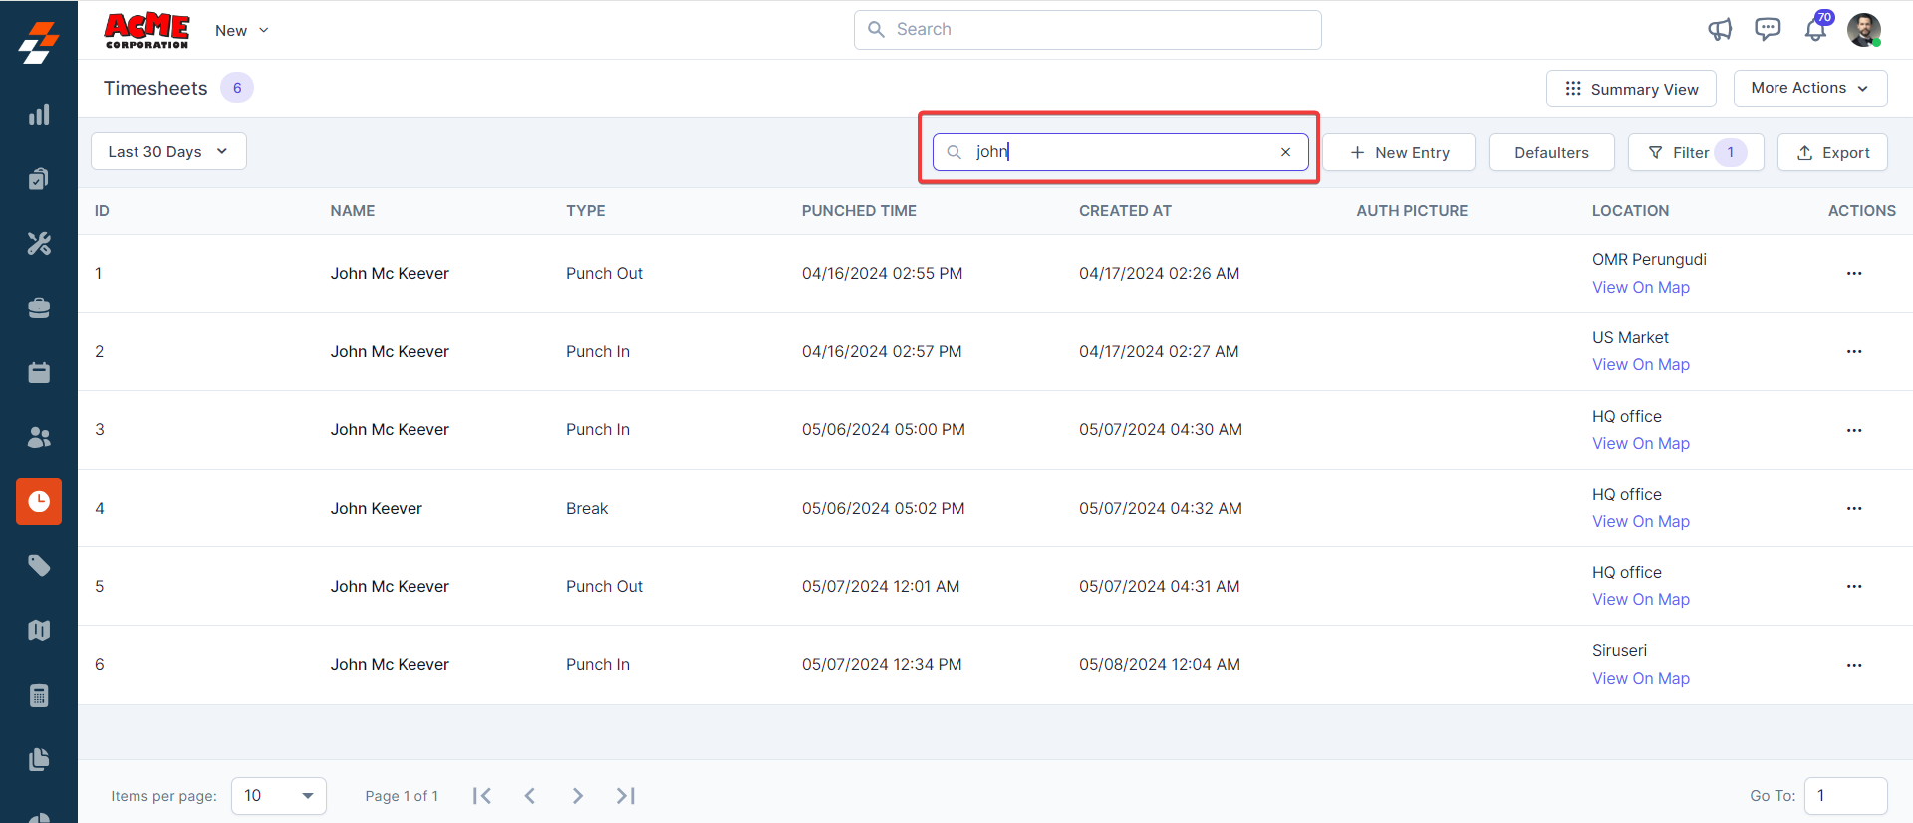Open the items per page dropdown
This screenshot has width=1913, height=823.
[x=279, y=796]
